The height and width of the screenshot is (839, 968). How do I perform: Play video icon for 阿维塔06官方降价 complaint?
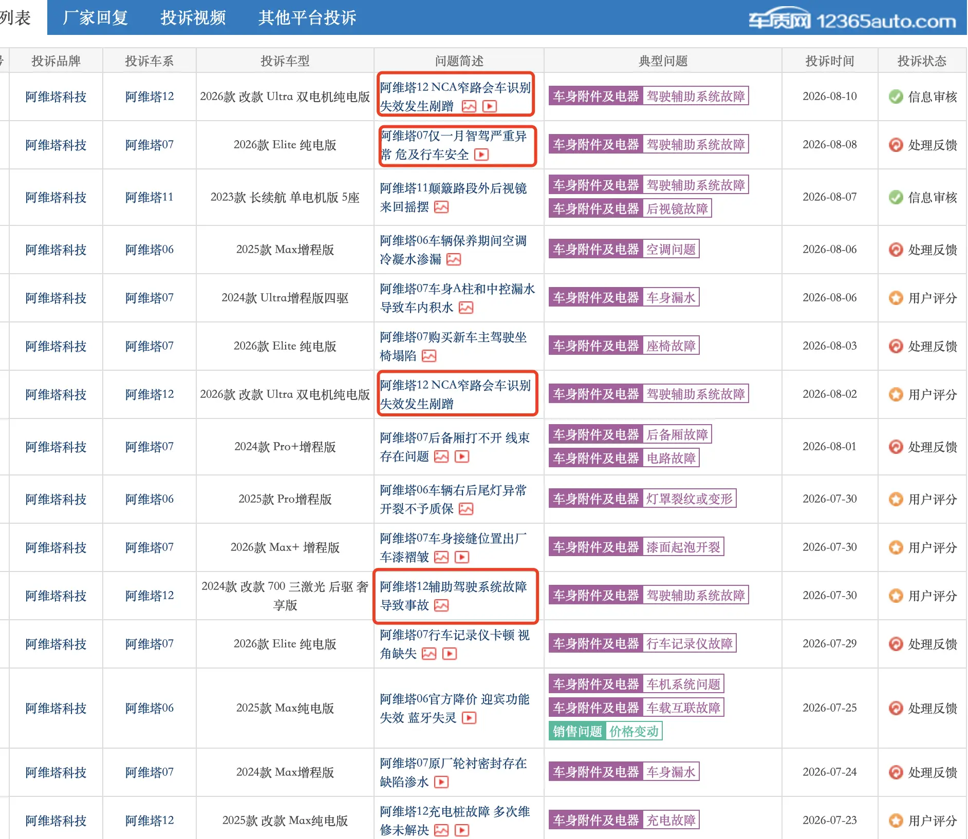click(x=469, y=718)
